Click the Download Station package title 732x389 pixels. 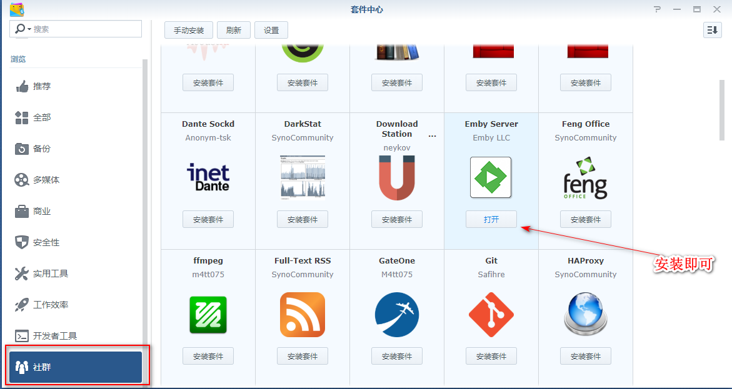tap(397, 129)
